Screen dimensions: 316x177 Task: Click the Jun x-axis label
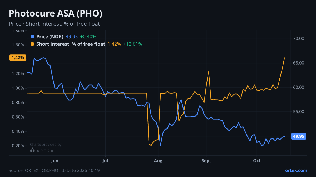pyautogui.click(x=55, y=161)
